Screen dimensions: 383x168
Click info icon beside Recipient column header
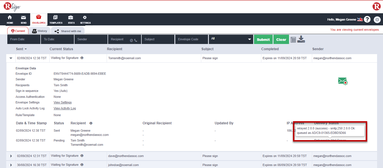tap(91, 123)
